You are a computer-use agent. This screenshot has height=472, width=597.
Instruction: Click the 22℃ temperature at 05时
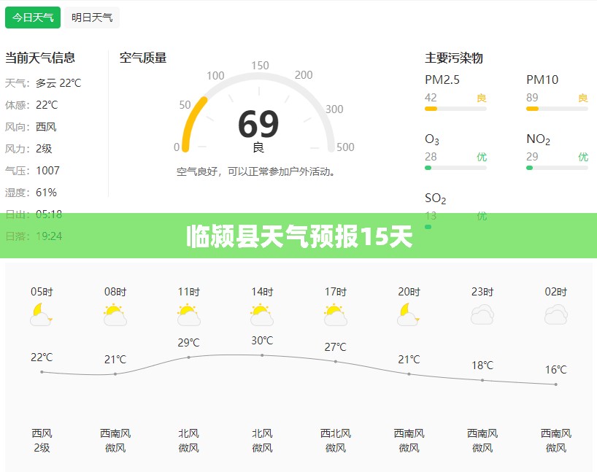[x=42, y=357]
